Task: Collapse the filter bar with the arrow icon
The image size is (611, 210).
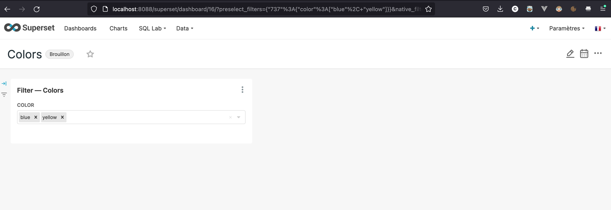Action: pos(4,83)
